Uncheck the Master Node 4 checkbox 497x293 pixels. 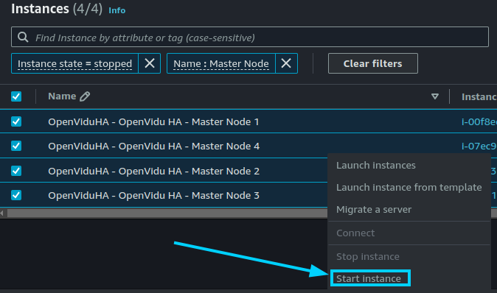[x=16, y=146]
